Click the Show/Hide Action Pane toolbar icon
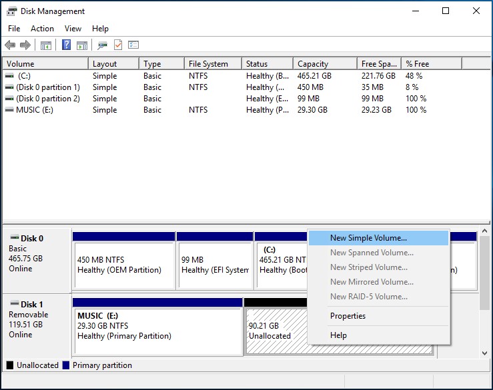 coord(82,45)
